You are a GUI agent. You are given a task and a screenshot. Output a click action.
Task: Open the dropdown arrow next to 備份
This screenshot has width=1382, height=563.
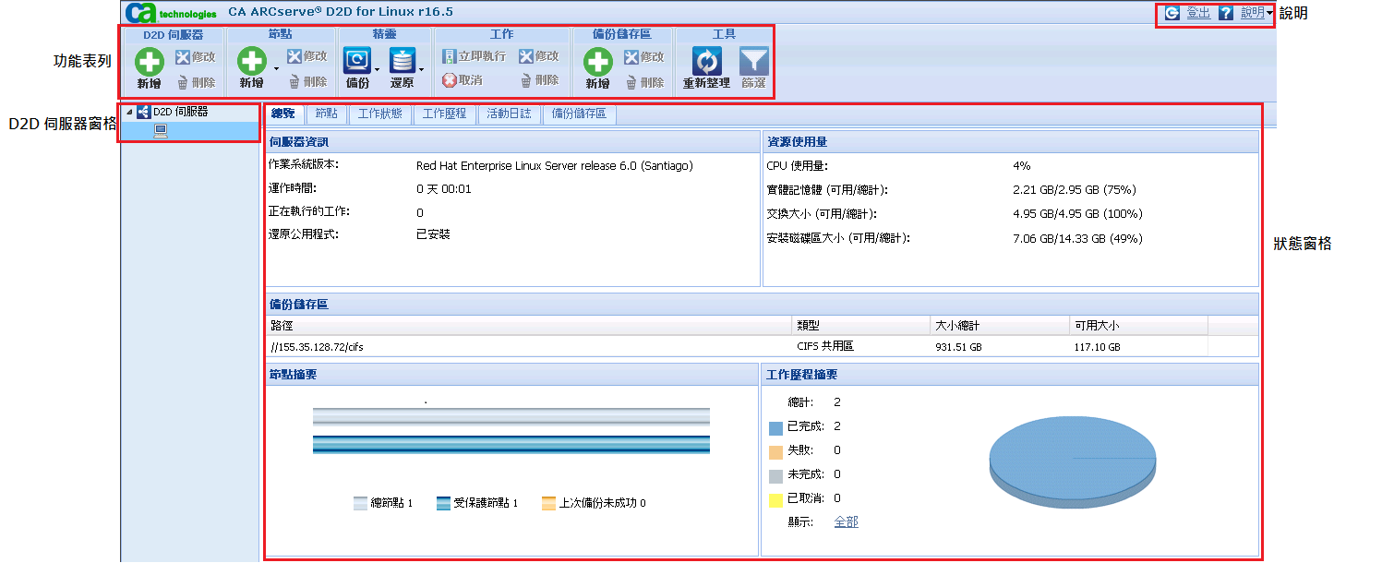377,69
